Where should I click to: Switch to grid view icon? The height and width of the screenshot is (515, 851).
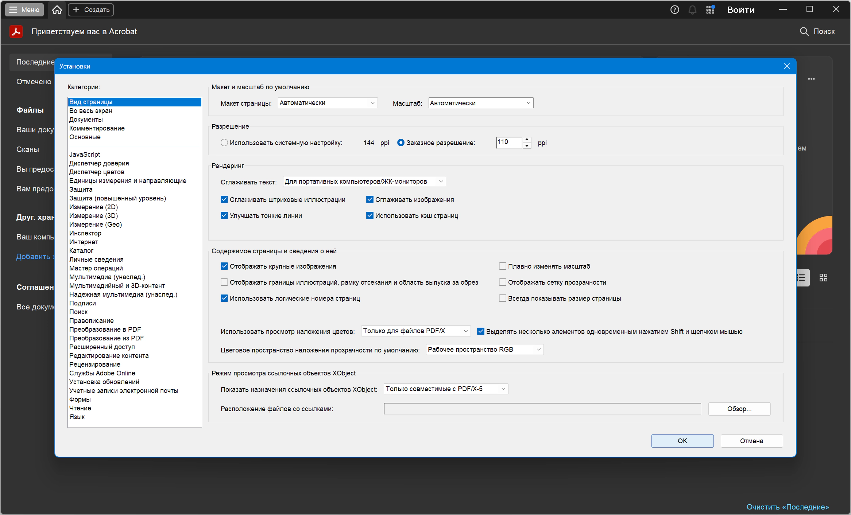823,278
